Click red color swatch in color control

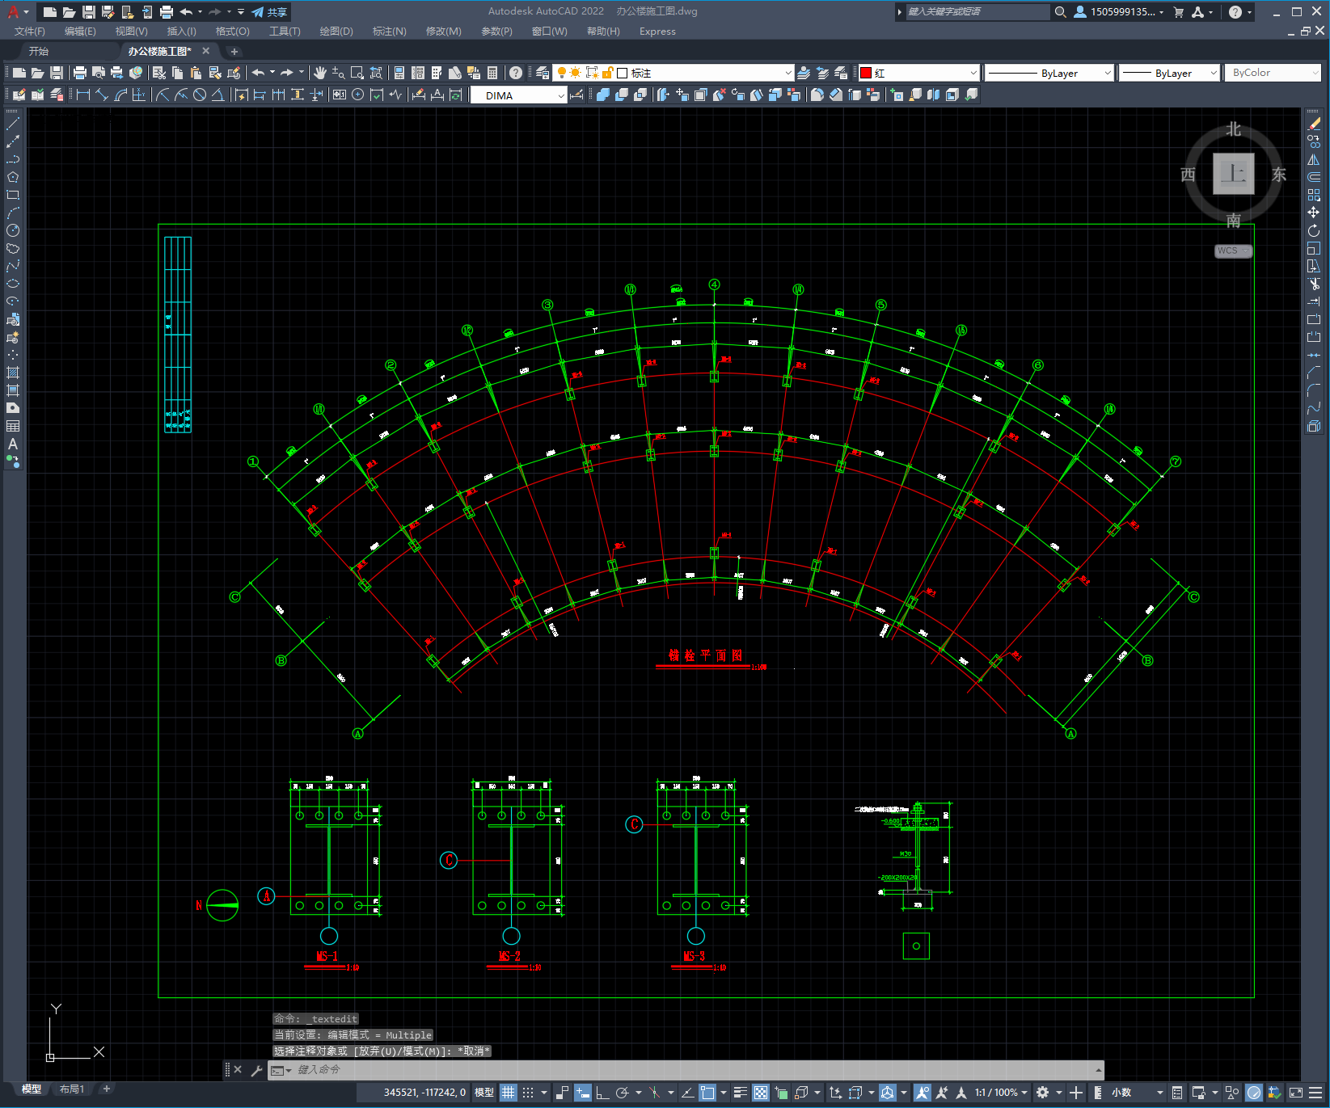[x=866, y=73]
